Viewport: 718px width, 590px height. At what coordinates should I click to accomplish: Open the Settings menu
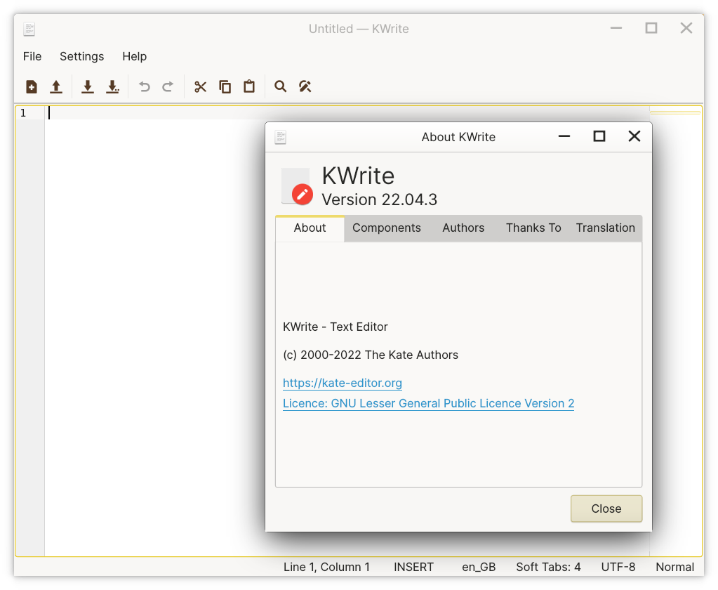pyautogui.click(x=82, y=56)
